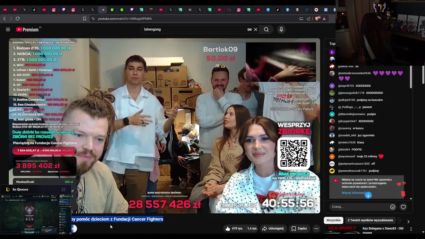Like the video with 479 tys.
This screenshot has height=239, width=425.
coord(235,228)
